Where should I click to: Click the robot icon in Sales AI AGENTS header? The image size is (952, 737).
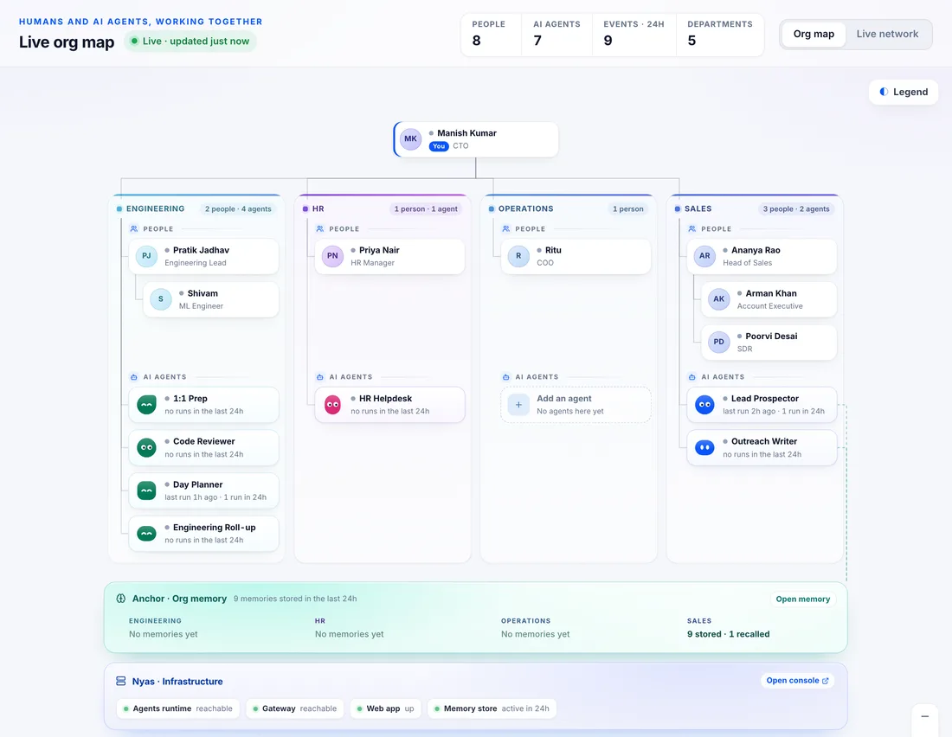tap(691, 377)
